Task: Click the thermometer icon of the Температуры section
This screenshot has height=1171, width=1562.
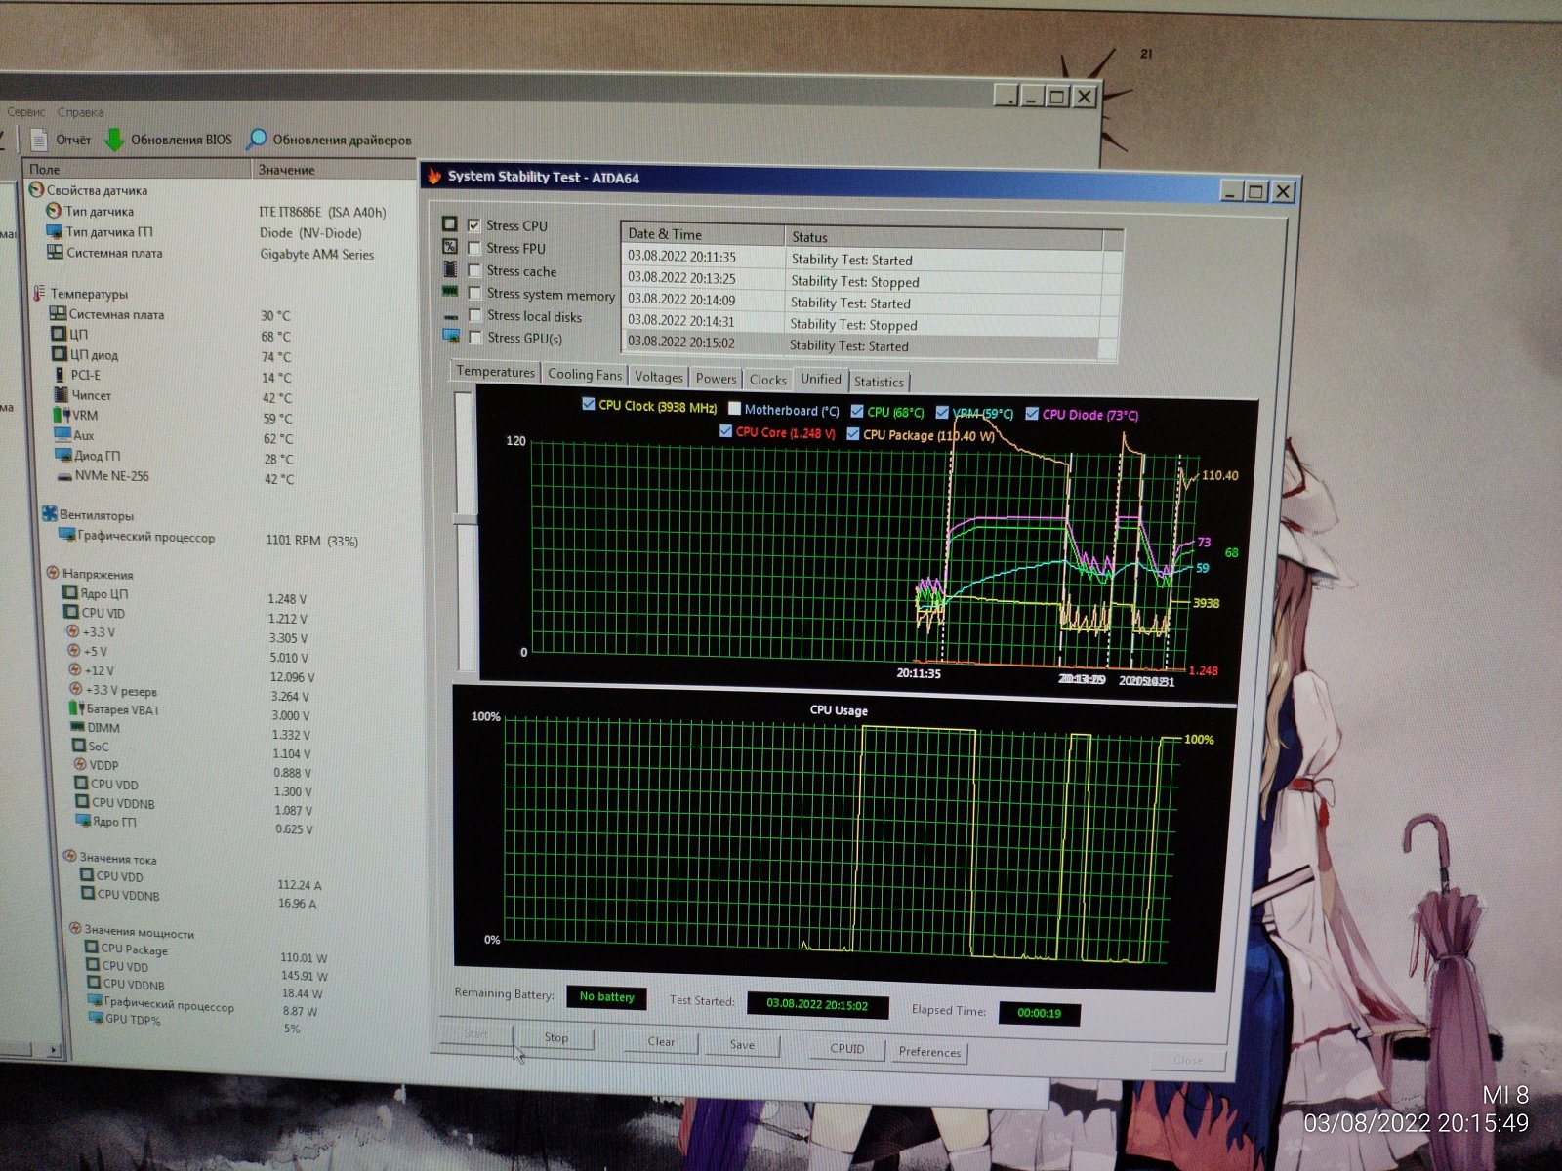Action: [39, 293]
